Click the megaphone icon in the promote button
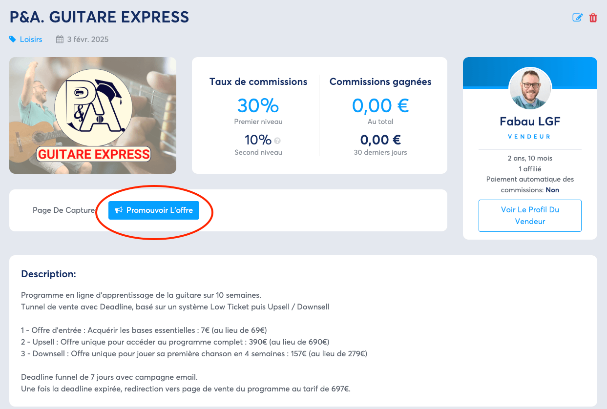Viewport: 607px width, 409px height. pyautogui.click(x=118, y=210)
